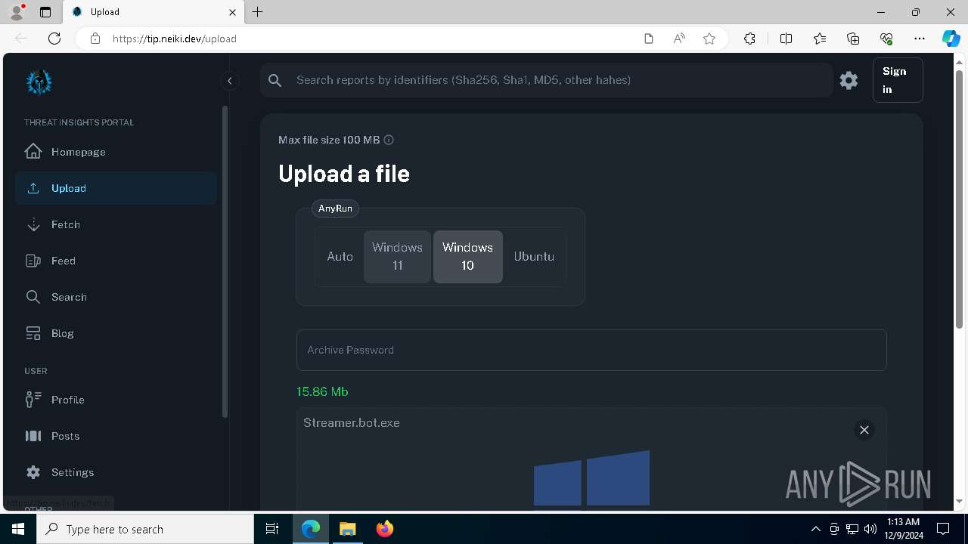Open a new browser tab
Viewport: 968px width, 544px height.
(x=258, y=12)
